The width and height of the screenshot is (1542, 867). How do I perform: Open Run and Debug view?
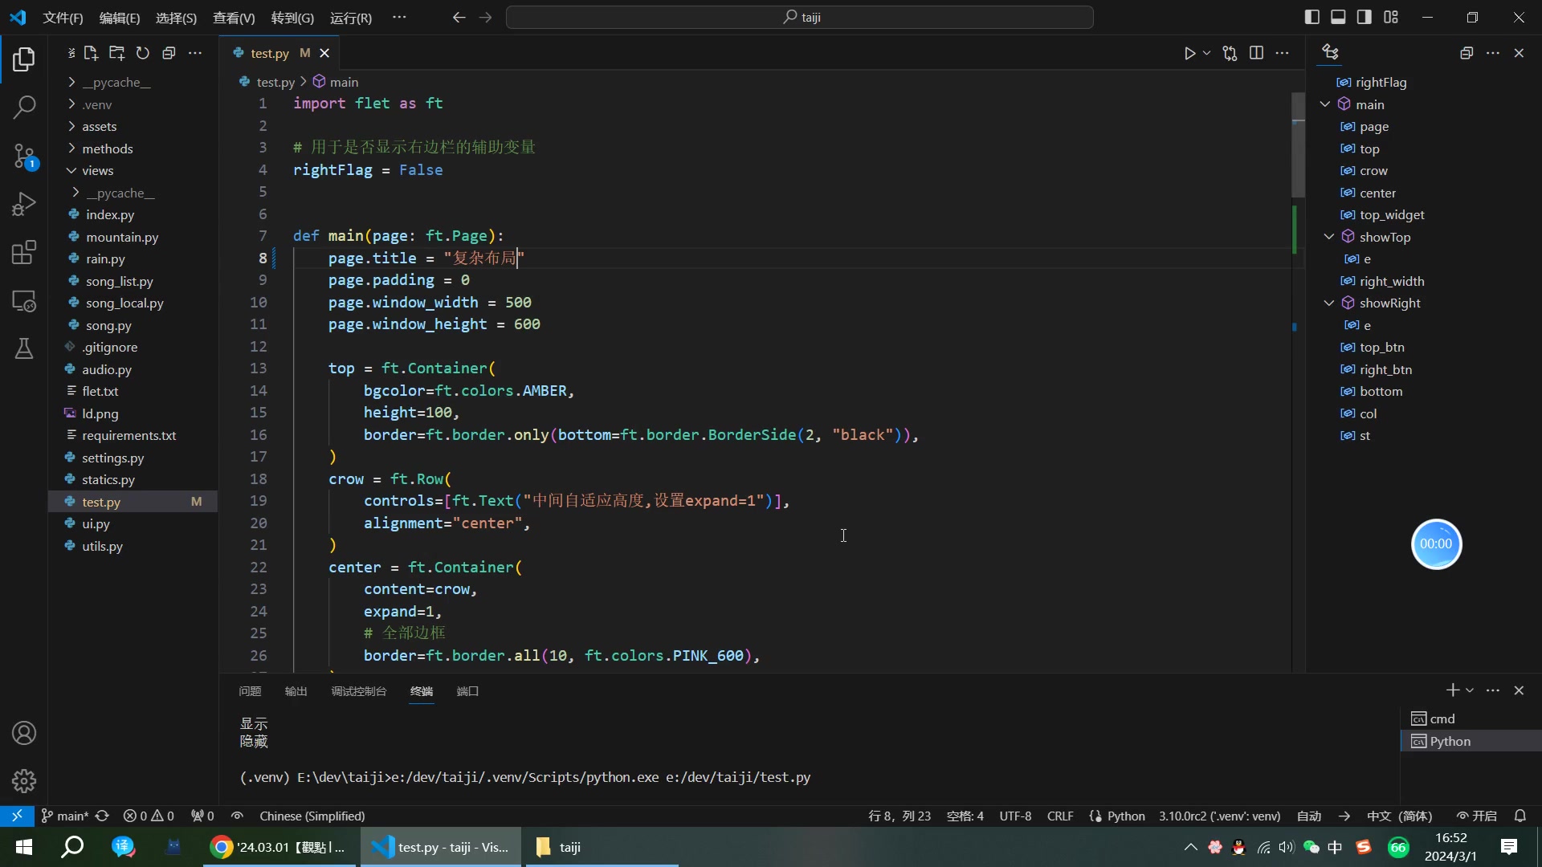pyautogui.click(x=24, y=204)
